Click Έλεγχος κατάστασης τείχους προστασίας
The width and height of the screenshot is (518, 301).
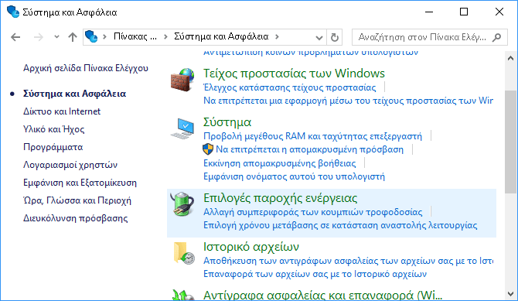pos(290,87)
